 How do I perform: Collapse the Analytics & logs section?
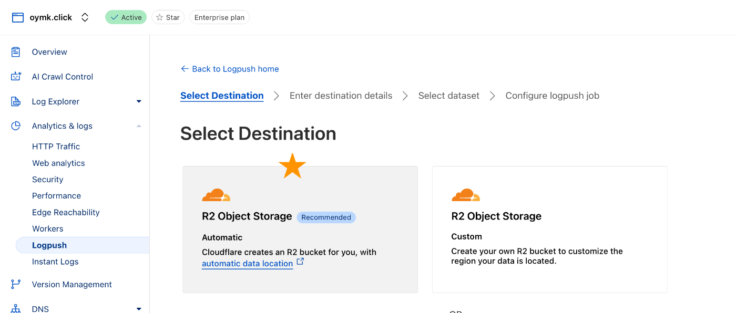(139, 126)
